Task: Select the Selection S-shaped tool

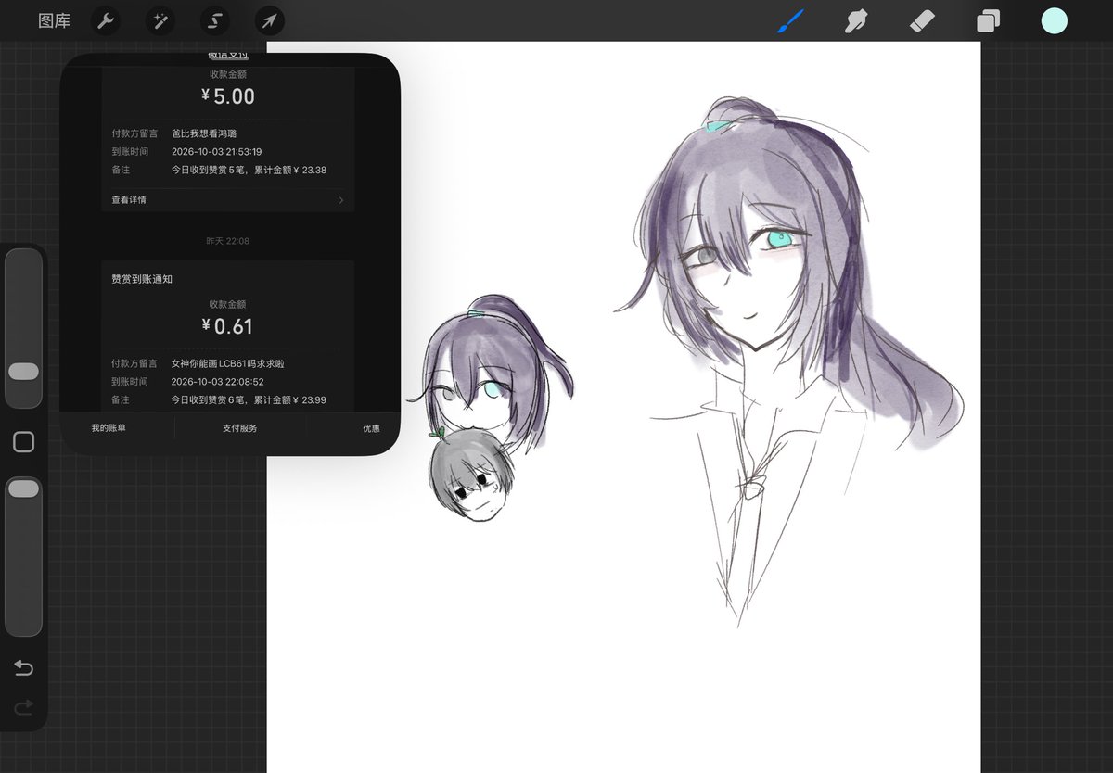Action: pos(215,20)
